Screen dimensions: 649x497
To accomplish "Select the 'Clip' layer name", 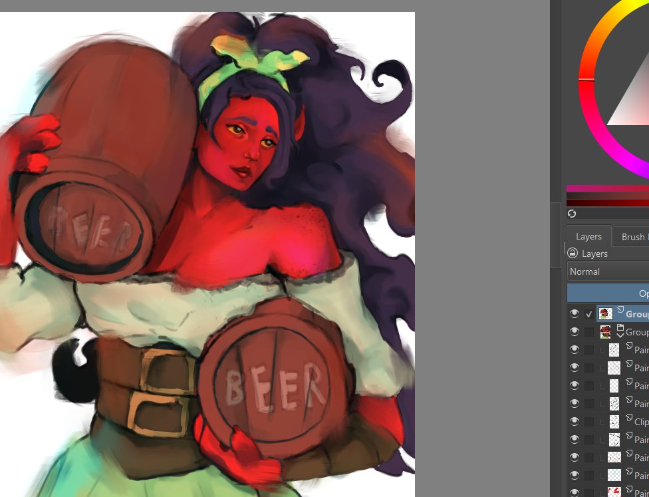I will pos(642,422).
